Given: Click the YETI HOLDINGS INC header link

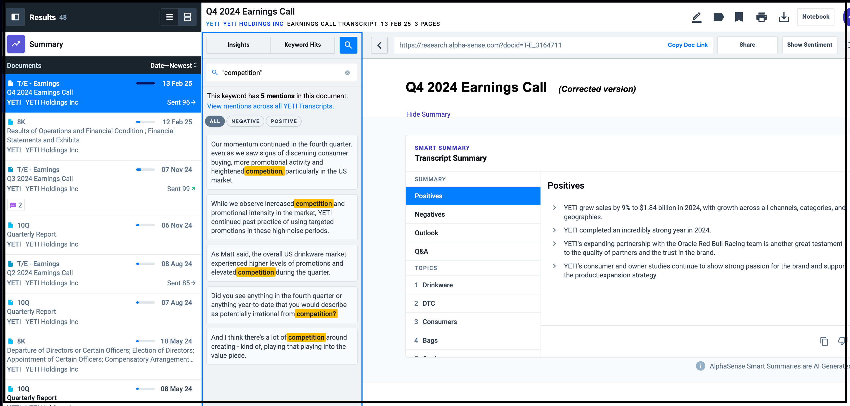Looking at the screenshot, I should pos(253,24).
